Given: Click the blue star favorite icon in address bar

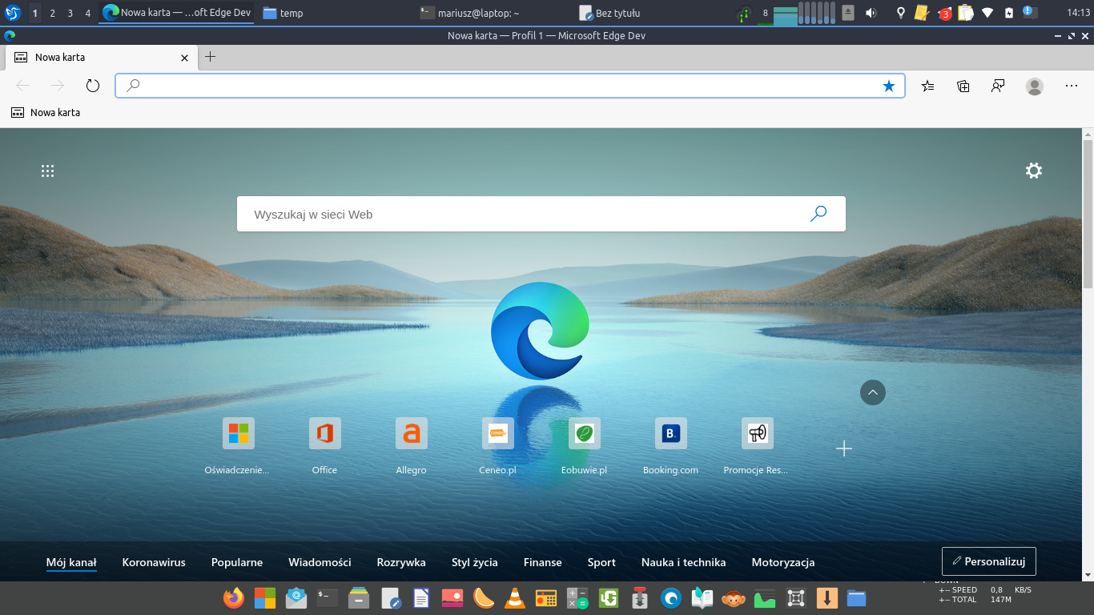Looking at the screenshot, I should point(888,86).
